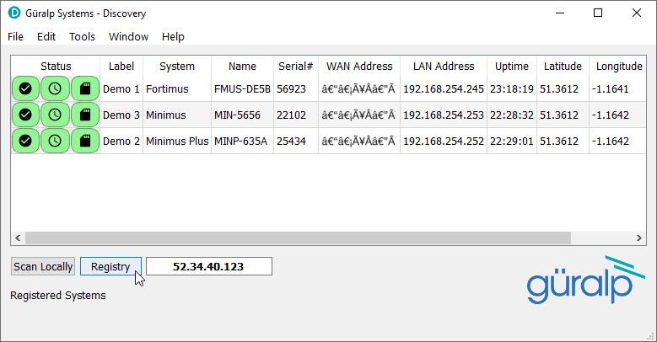The image size is (657, 342).
Task: Select the Demo 3 label cell
Action: (x=121, y=115)
